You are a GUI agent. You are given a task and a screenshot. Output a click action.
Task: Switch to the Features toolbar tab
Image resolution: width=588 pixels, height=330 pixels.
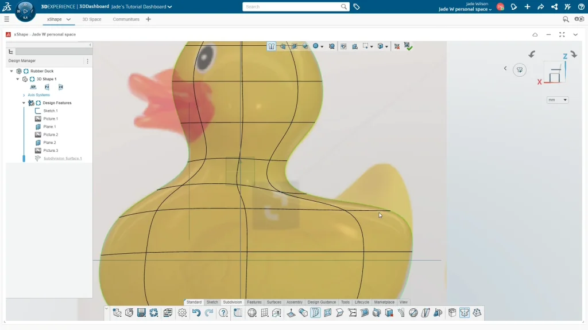click(254, 302)
